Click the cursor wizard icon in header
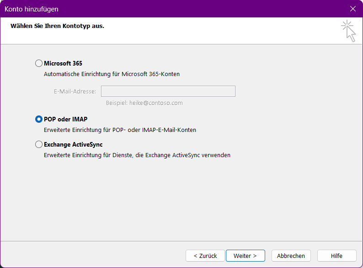 (349, 31)
